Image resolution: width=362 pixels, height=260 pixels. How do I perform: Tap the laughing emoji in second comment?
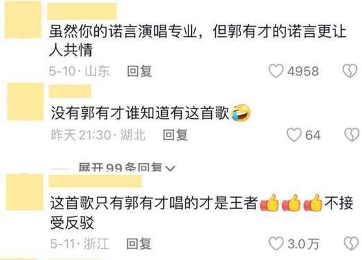pos(241,112)
